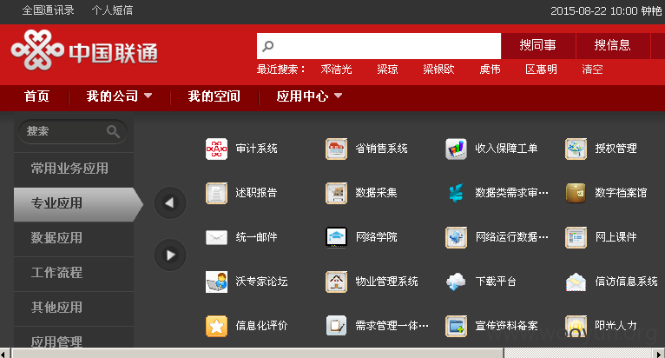Search recent name 梁琼

pos(387,70)
